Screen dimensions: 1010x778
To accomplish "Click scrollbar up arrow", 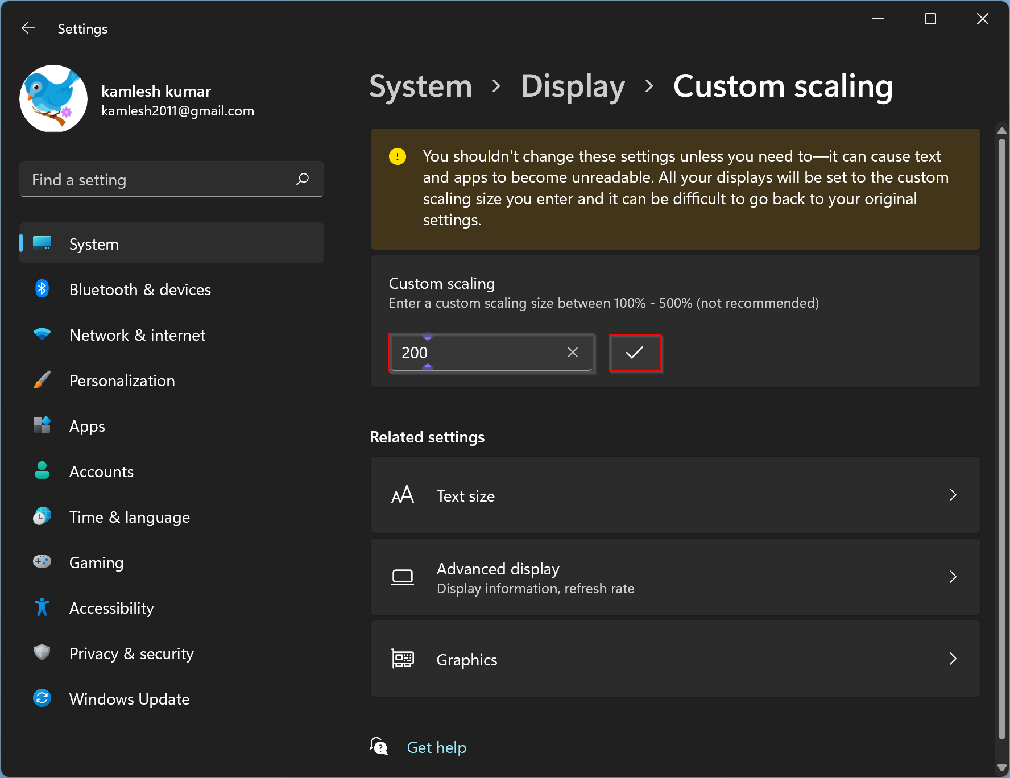I will coord(1002,131).
